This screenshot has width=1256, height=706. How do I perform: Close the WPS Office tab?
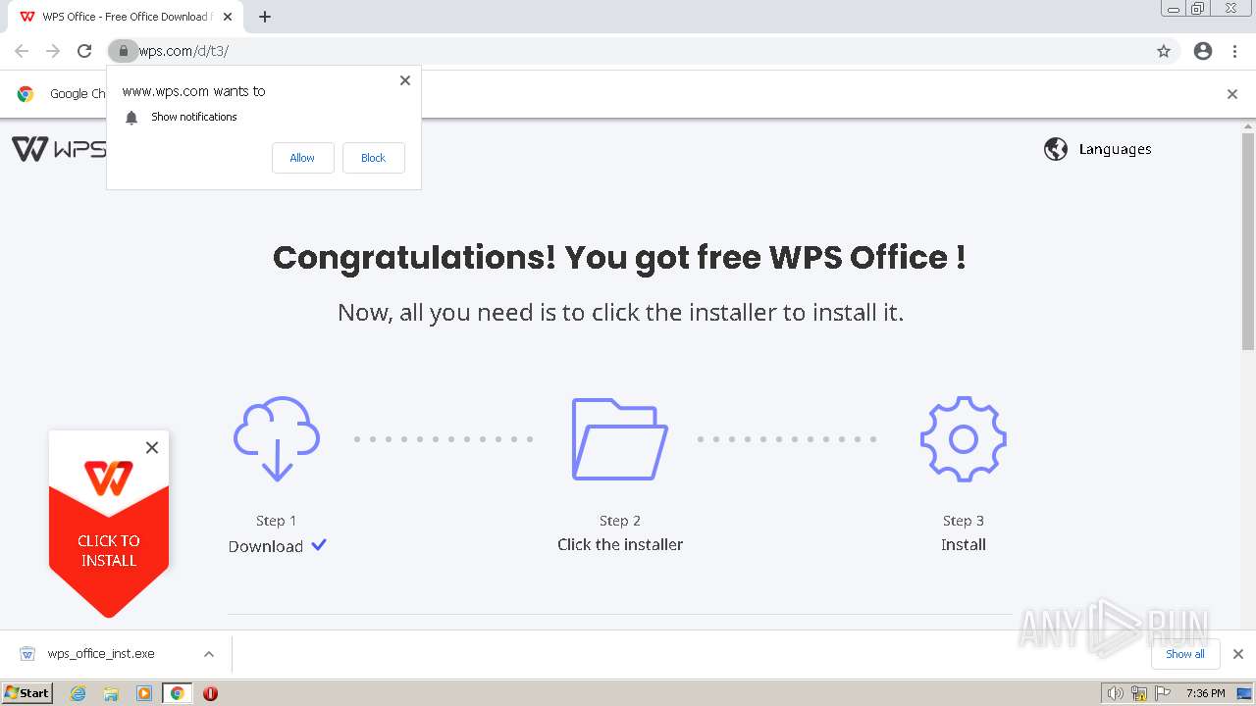[228, 17]
